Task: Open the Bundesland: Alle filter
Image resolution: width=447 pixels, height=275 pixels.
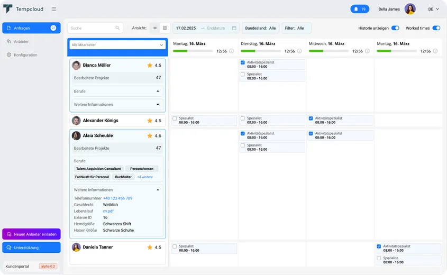Action: pyautogui.click(x=260, y=28)
